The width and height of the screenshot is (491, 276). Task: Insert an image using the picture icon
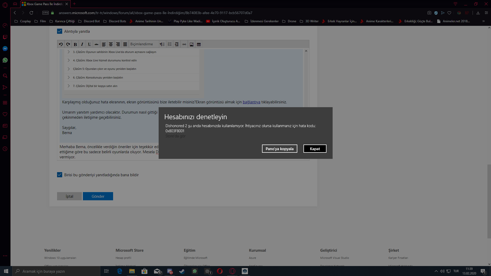192,44
